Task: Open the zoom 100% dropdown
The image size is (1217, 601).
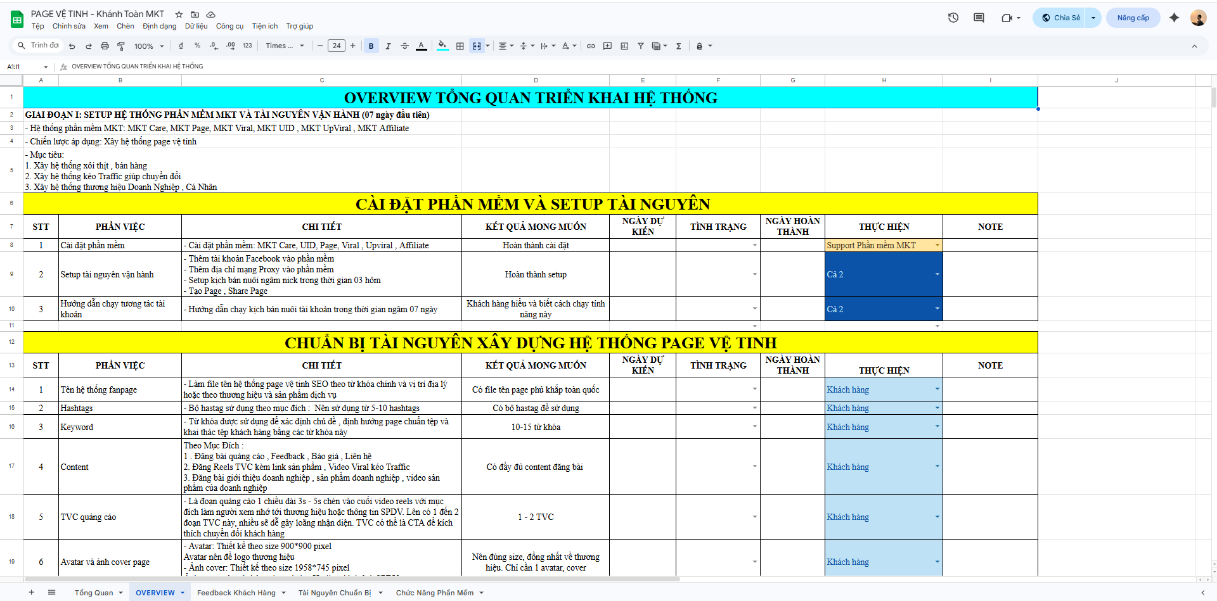Action: click(x=149, y=46)
